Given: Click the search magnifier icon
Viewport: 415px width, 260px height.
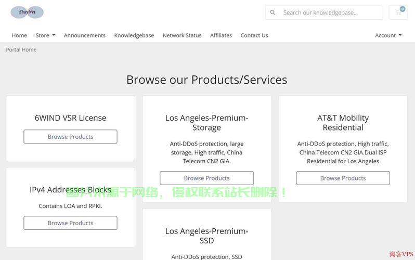Looking at the screenshot, I should (273, 12).
